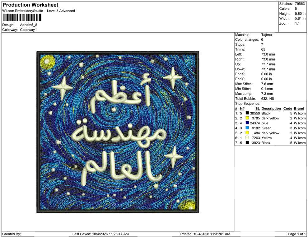The image size is (308, 237).
Task: Click the black swatch in stop 7
Action: click(247, 142)
